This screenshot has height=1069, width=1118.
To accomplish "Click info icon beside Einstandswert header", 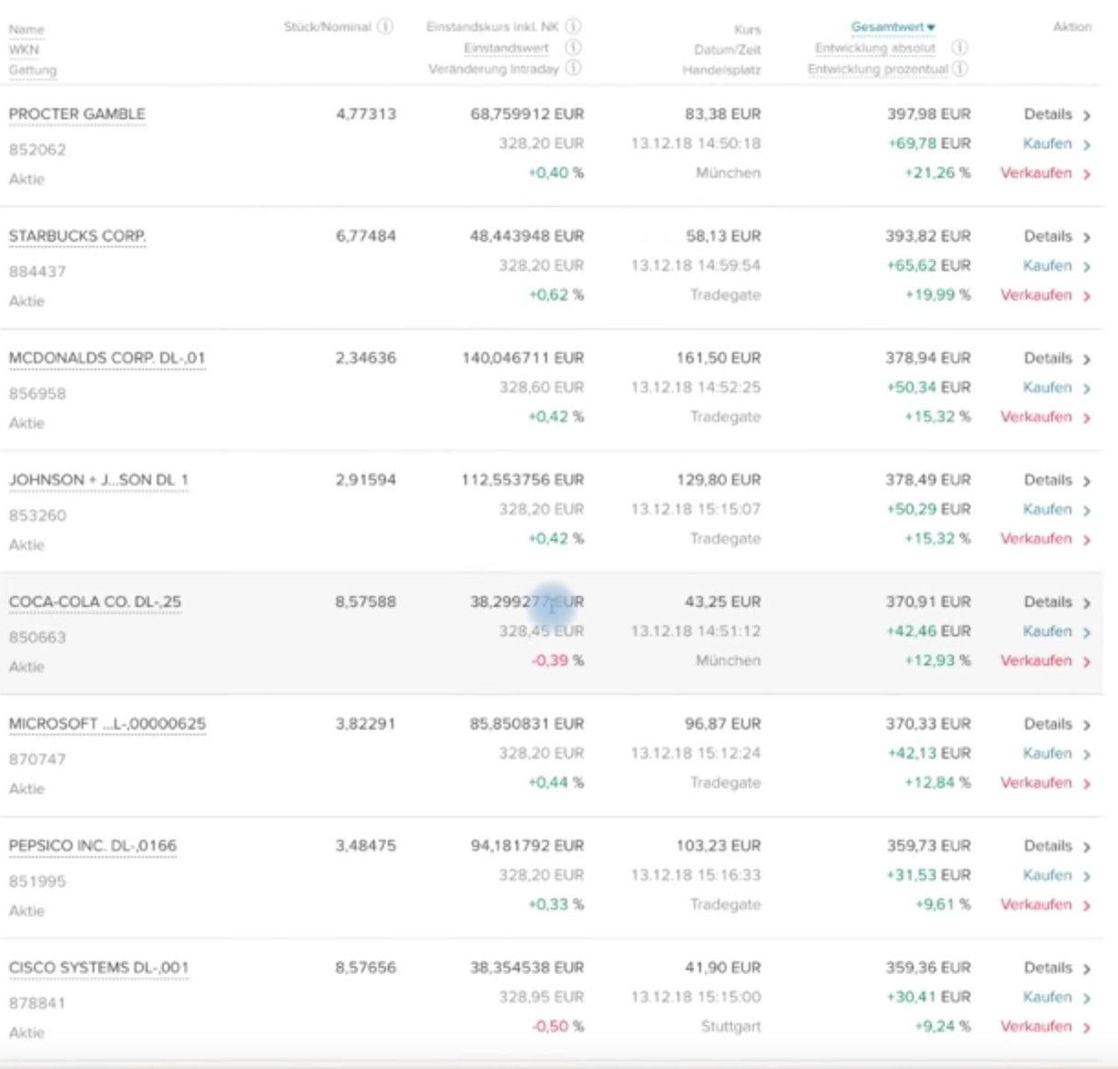I will tap(574, 47).
